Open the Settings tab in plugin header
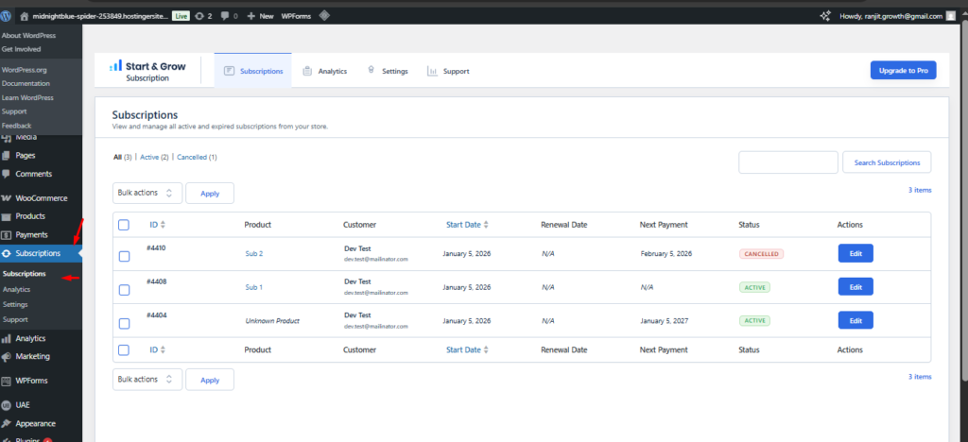The image size is (968, 442). 388,71
